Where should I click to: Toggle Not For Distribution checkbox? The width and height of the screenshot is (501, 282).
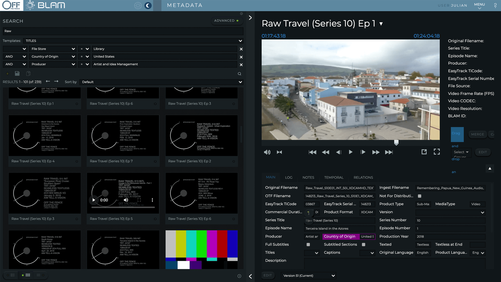[420, 196]
